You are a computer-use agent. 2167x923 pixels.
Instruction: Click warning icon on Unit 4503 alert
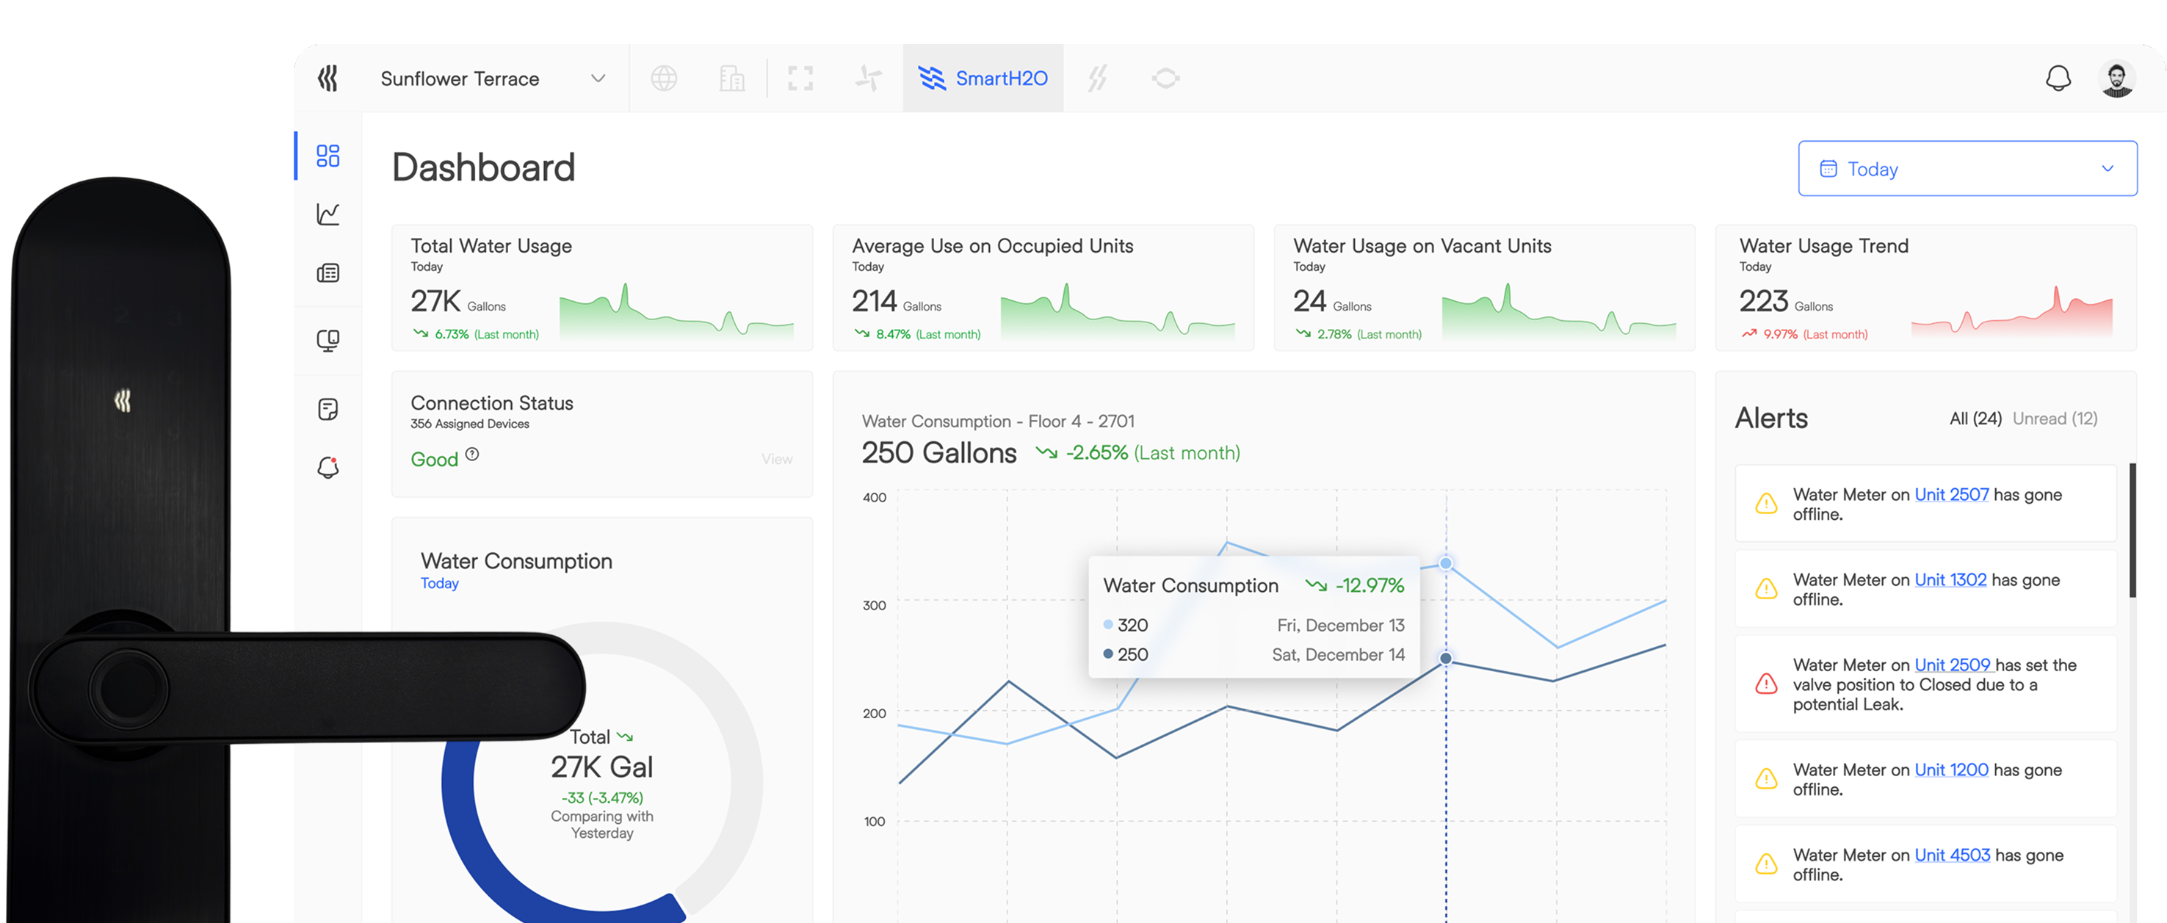(1766, 864)
